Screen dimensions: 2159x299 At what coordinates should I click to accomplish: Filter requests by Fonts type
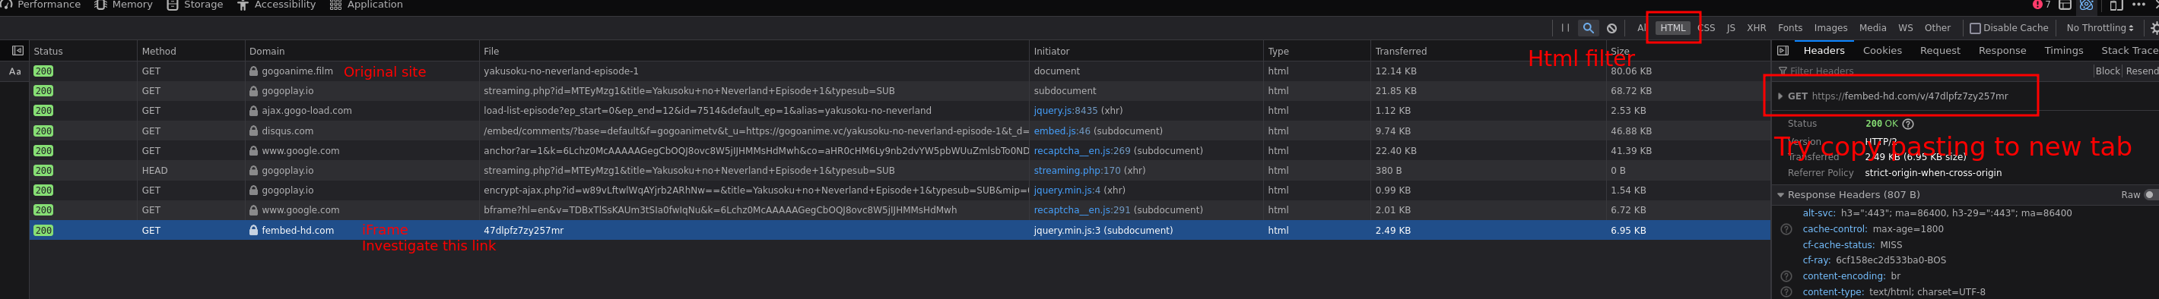1790,28
